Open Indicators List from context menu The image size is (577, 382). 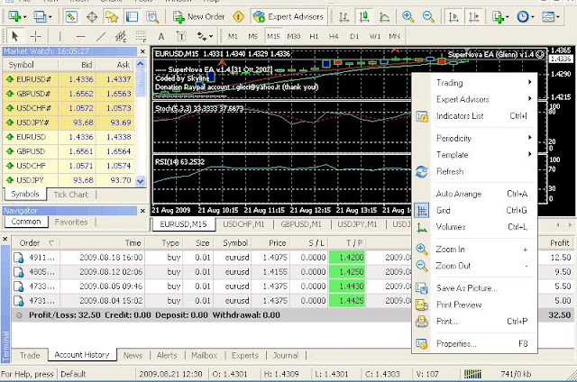474,116
